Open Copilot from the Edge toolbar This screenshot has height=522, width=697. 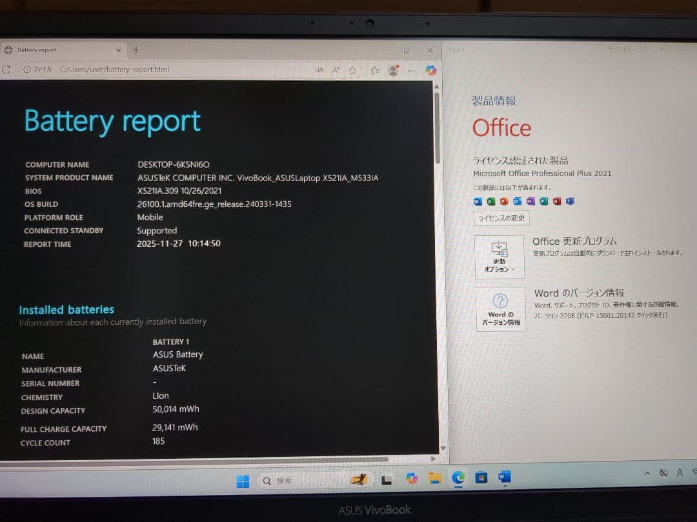coord(430,70)
